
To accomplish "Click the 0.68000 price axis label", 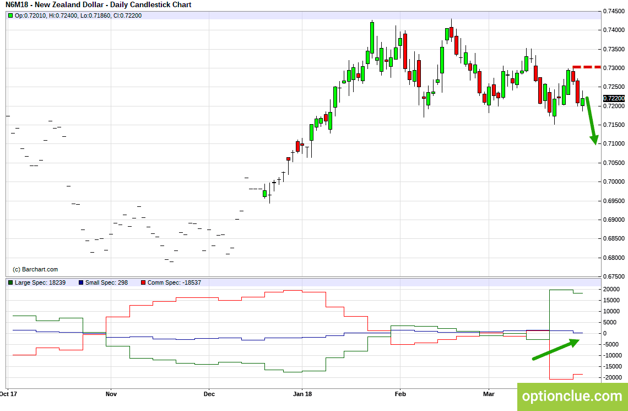I will coord(615,258).
